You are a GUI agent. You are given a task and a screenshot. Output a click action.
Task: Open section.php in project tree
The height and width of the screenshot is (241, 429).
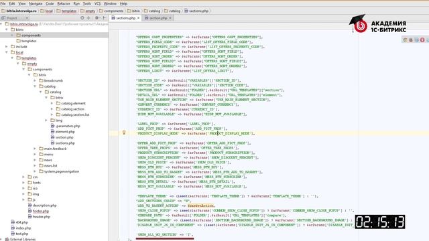(62, 137)
